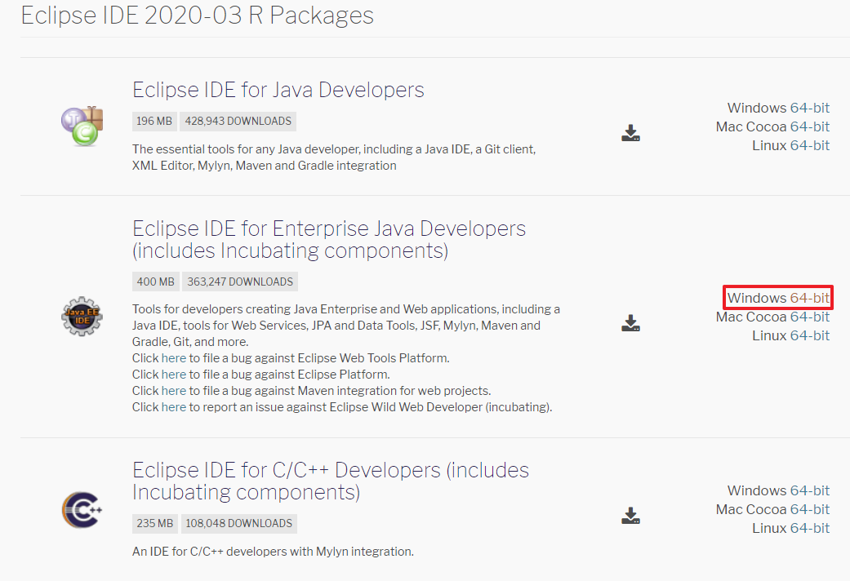Viewport: 850px width, 581px height.
Task: Click the 400 MB size badge
Action: [156, 282]
